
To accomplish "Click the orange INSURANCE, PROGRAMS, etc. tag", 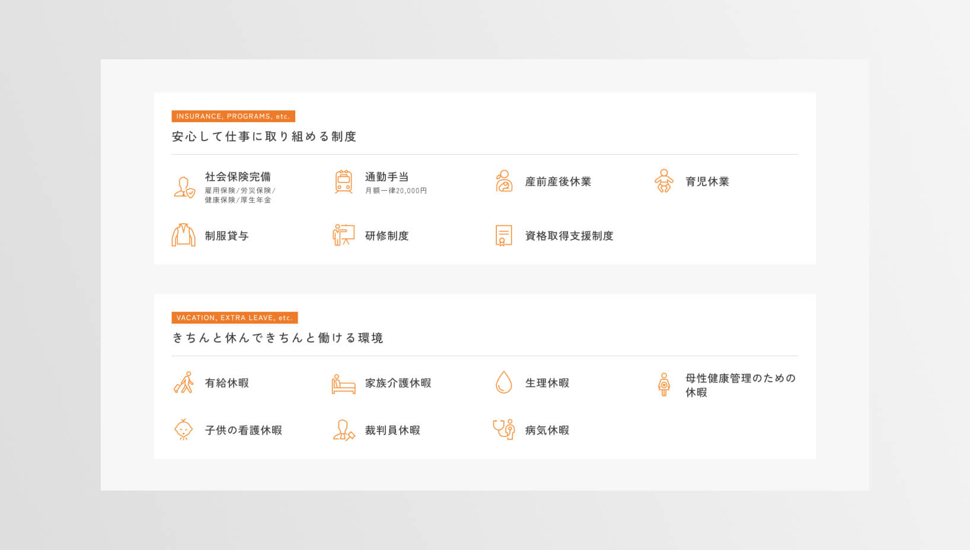I will pos(233,116).
